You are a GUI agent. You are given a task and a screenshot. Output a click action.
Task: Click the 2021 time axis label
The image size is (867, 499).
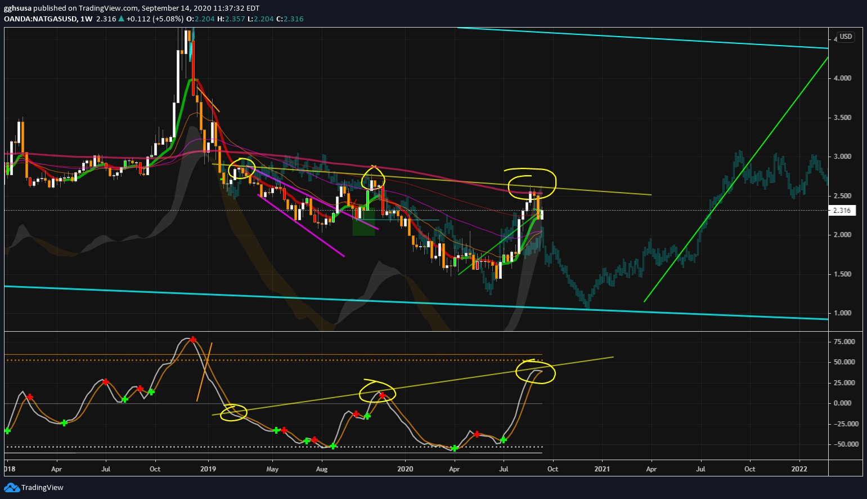click(x=602, y=469)
